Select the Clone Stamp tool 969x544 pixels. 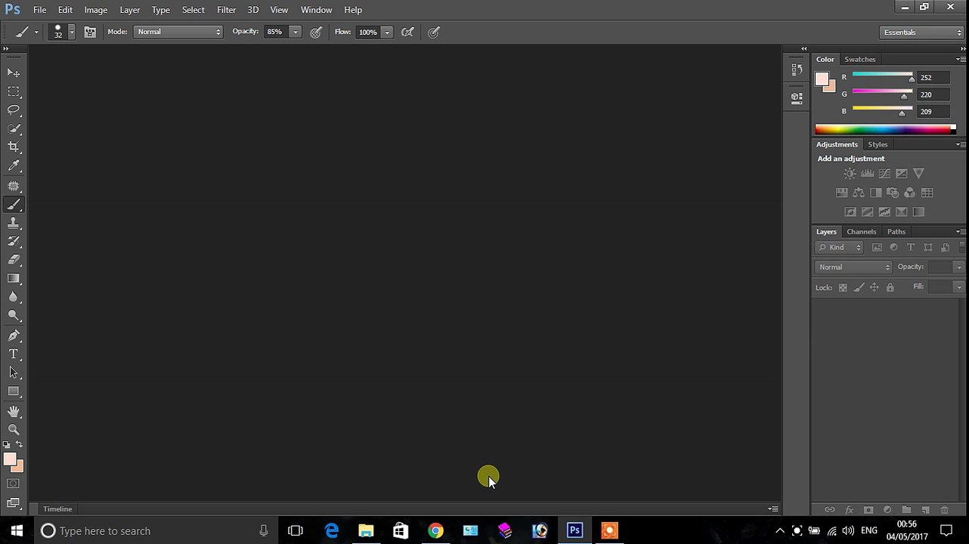click(x=14, y=223)
